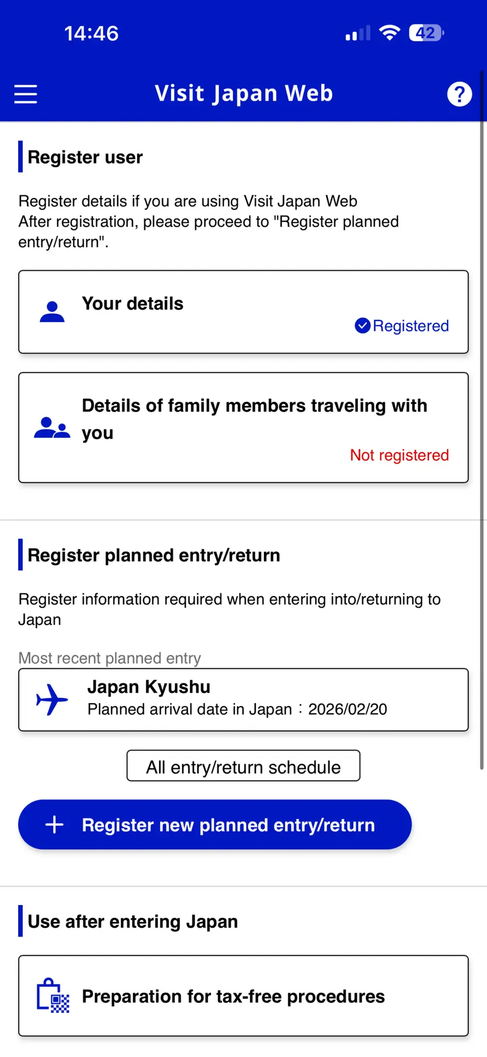This screenshot has width=487, height=1057.
Task: Tap the help question mark icon
Action: coord(459,94)
